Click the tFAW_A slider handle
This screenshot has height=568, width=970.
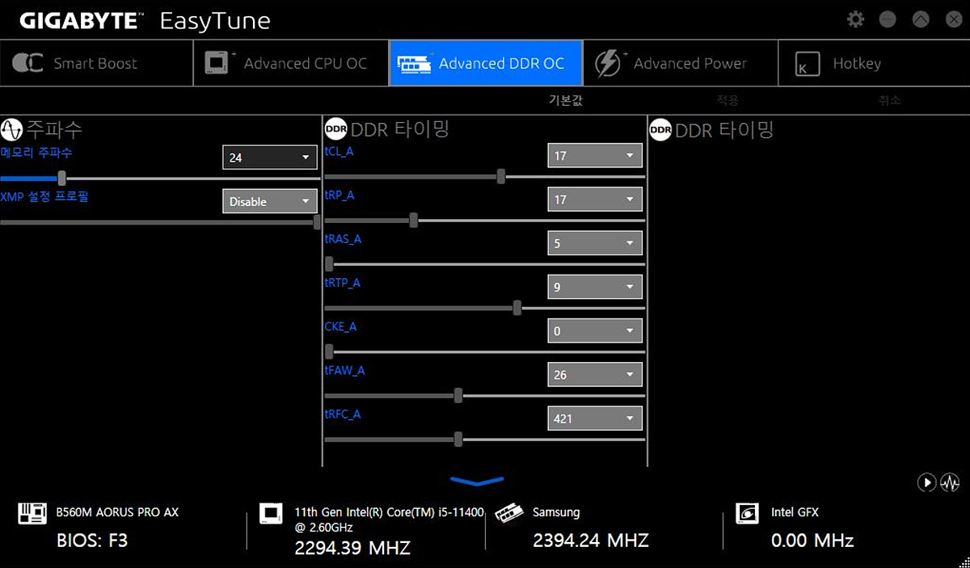click(x=458, y=395)
